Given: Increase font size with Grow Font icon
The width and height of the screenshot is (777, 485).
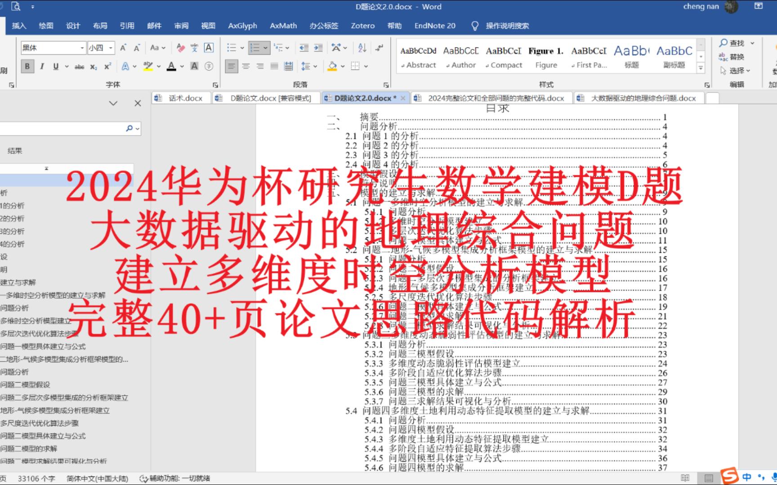Looking at the screenshot, I should coord(123,48).
